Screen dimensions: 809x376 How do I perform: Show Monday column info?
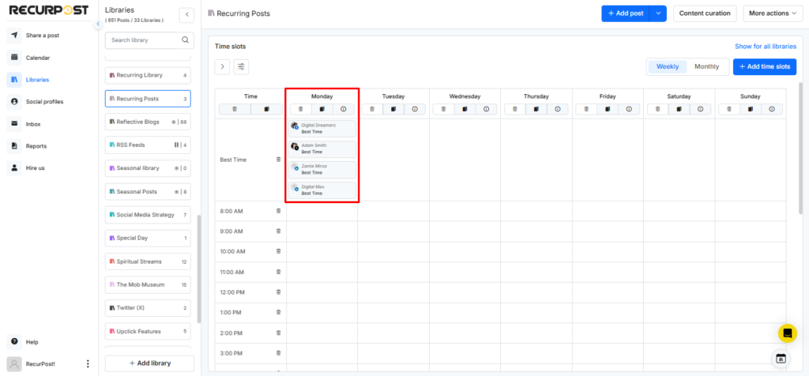343,109
